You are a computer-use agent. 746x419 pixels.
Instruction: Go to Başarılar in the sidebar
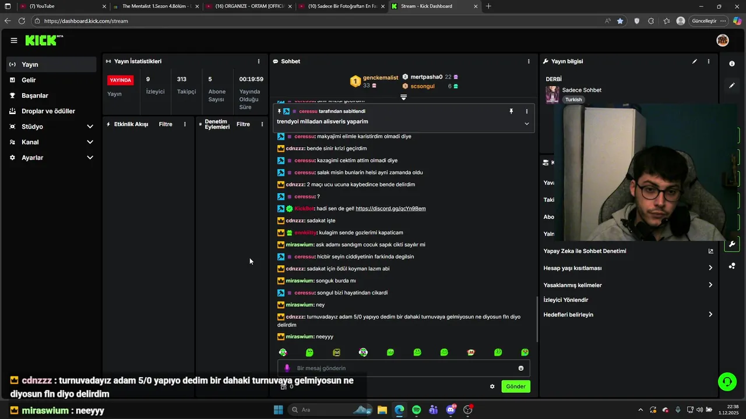pyautogui.click(x=51, y=95)
